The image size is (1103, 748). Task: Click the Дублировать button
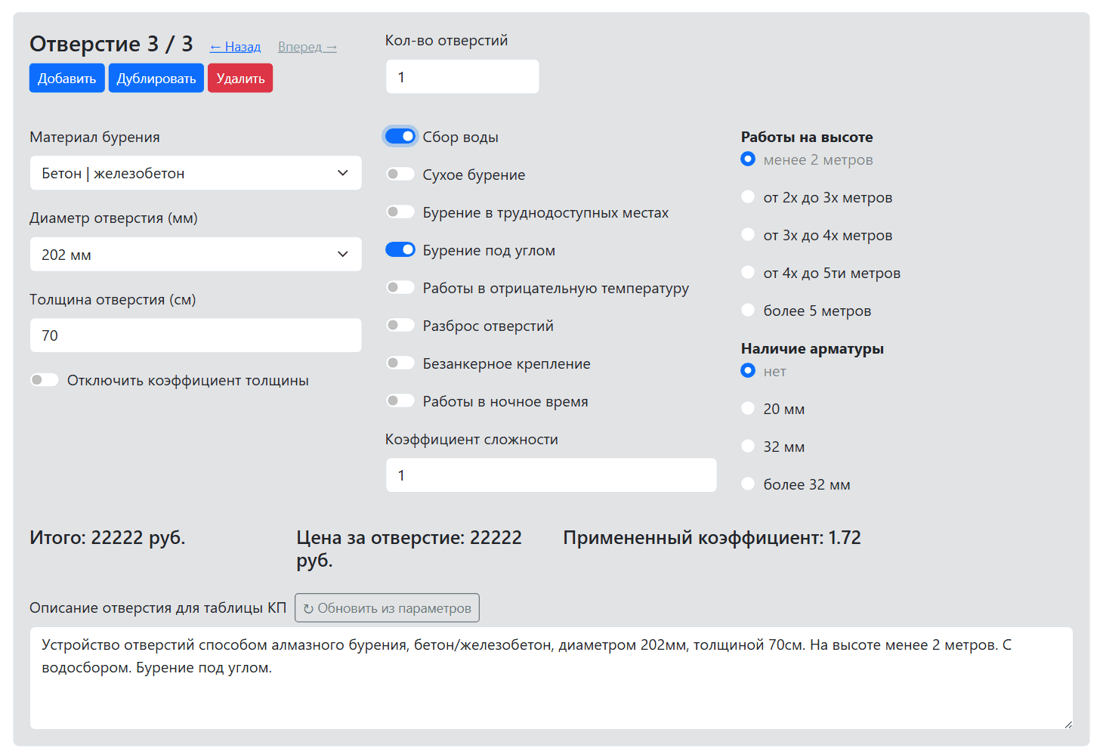[x=156, y=78]
